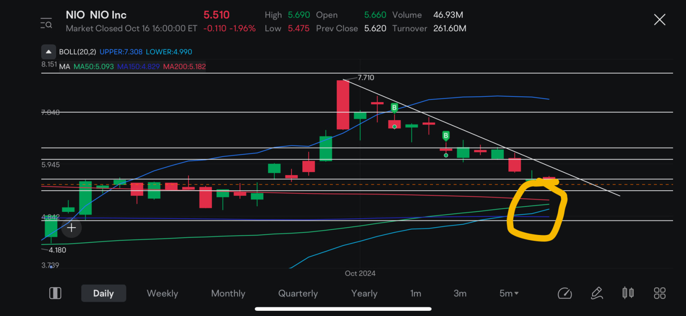686x316 pixels.
Task: Tap the -1.96% change percentage
Action: coord(242,28)
